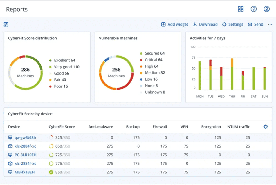Click the help question mark icon
Image resolution: width=276 pixels, height=185 pixels.
254,9
